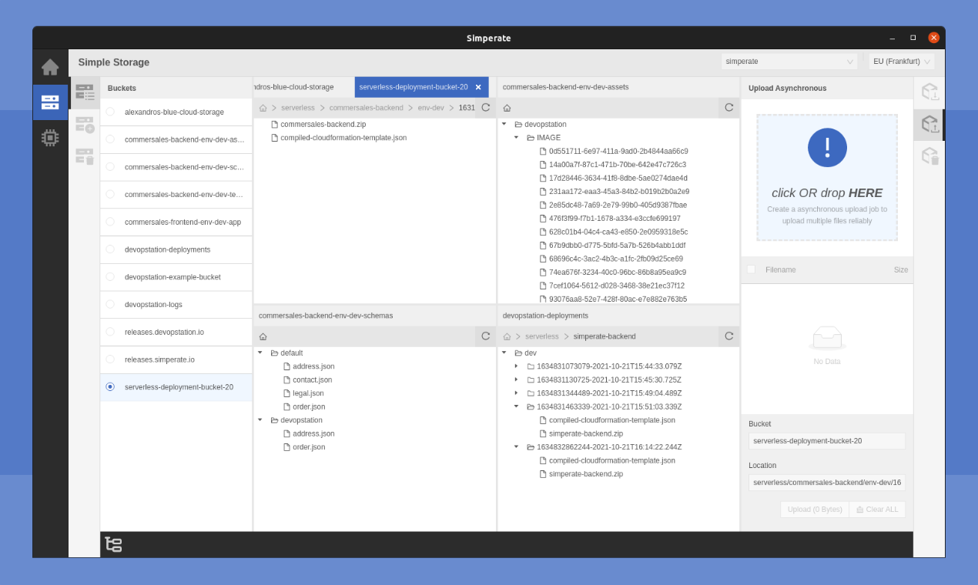Viewport: 978px width, 585px height.
Task: Select file 0d551711-6e97-411a-9ad0-2b4844aa66c9
Action: click(x=618, y=151)
